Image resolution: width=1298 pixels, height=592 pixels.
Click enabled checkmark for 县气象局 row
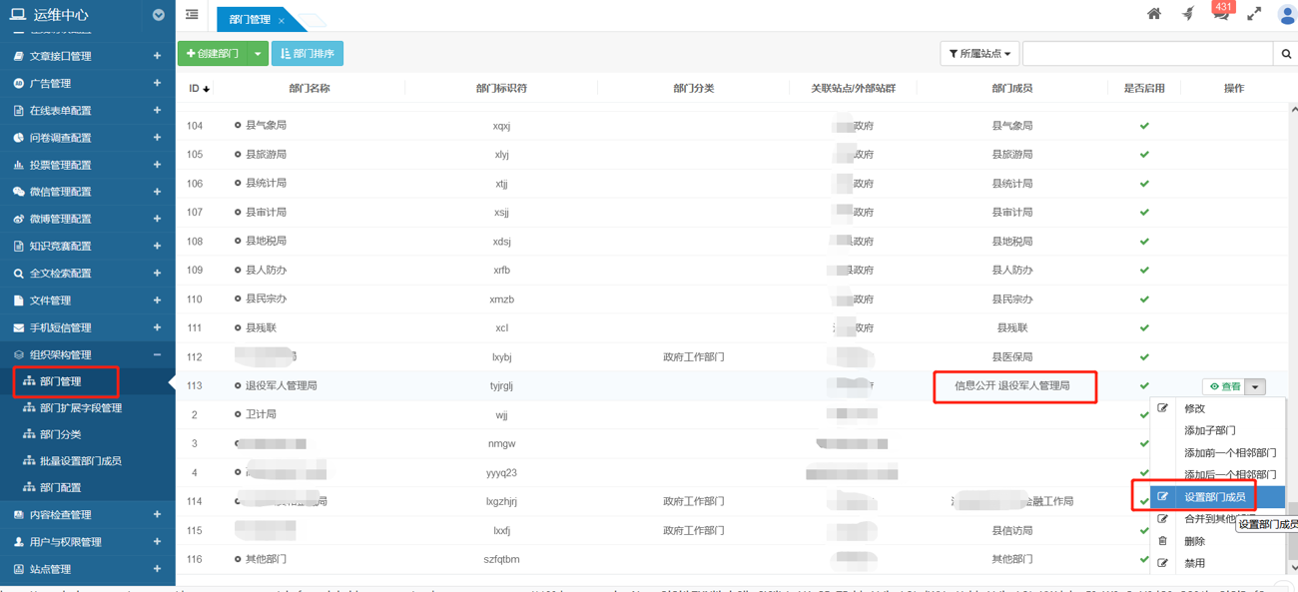click(x=1144, y=126)
